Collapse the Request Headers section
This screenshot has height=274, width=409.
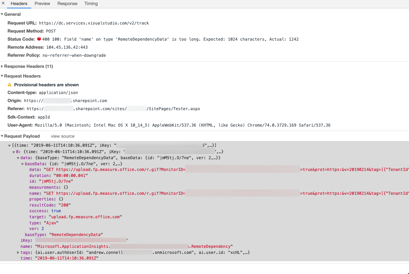(2, 76)
